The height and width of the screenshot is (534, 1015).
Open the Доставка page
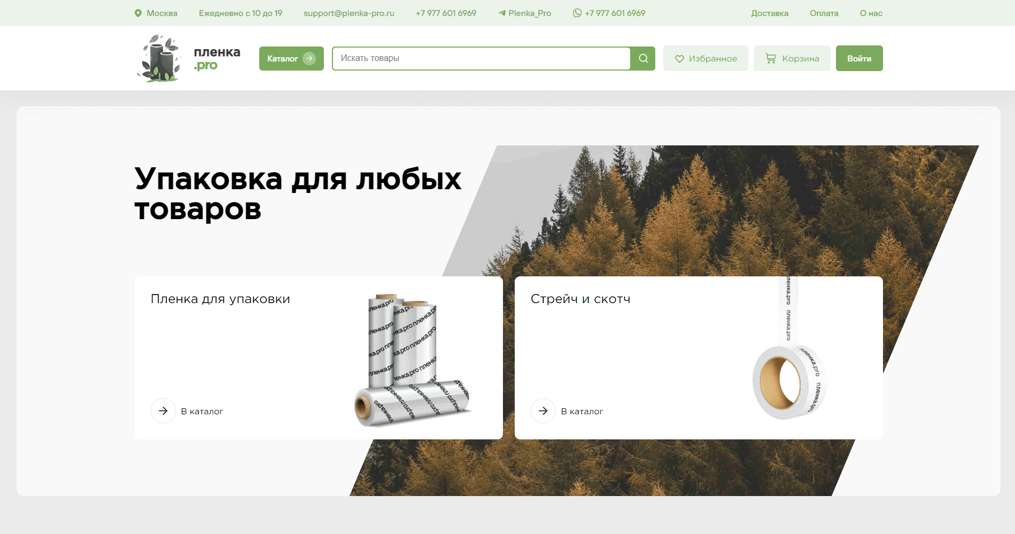tap(770, 13)
